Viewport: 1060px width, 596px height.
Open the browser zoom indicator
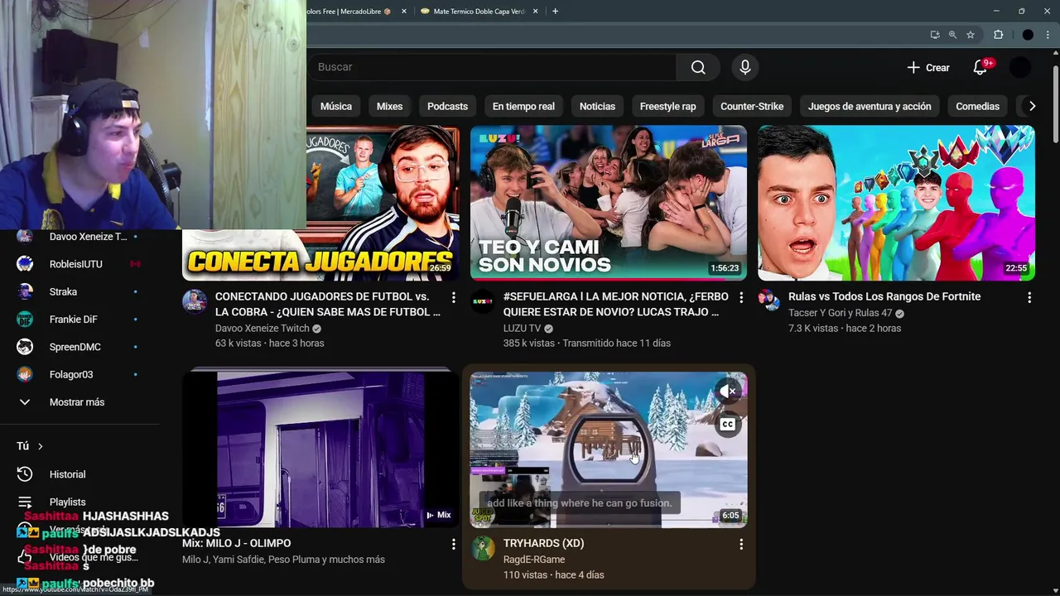pyautogui.click(x=952, y=35)
